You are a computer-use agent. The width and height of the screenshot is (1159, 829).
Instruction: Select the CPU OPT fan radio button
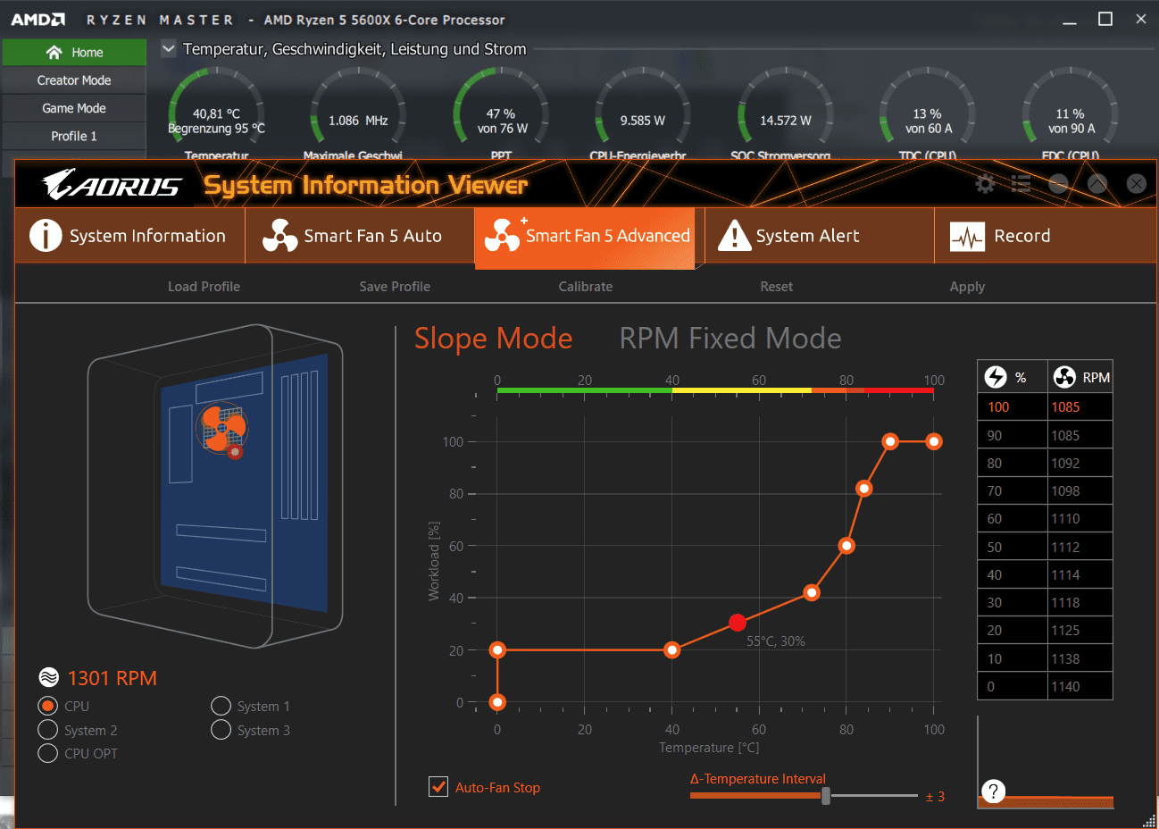[x=47, y=753]
